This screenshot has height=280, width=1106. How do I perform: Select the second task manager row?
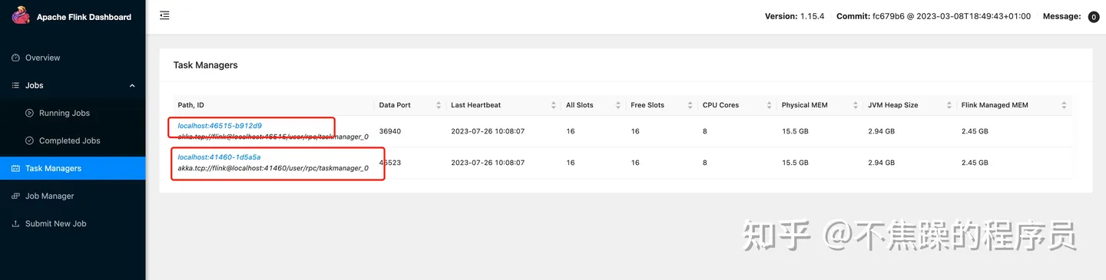(622, 163)
